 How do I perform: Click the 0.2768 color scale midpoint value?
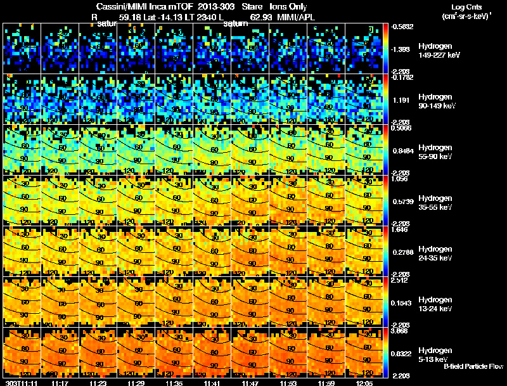click(403, 252)
